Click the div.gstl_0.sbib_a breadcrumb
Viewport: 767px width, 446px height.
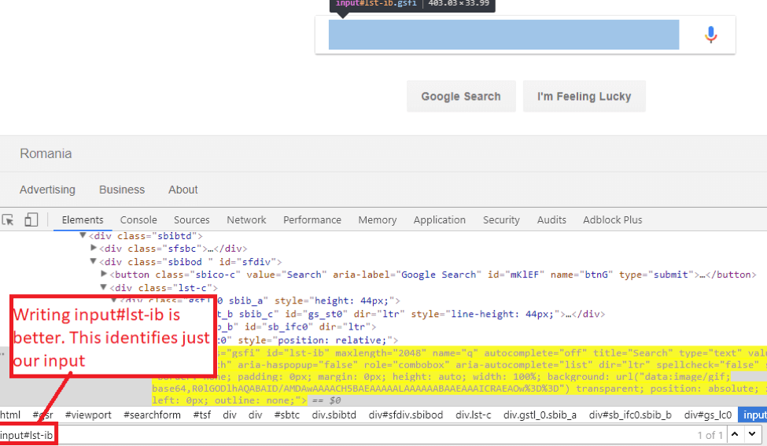click(540, 415)
